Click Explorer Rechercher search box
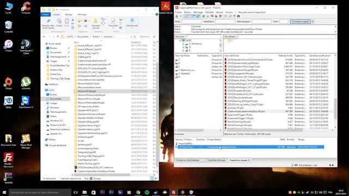 pos(147,36)
